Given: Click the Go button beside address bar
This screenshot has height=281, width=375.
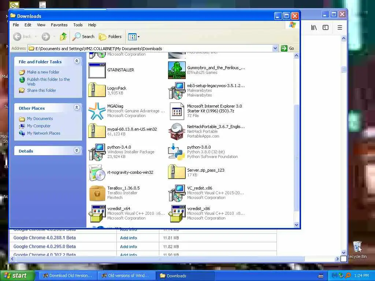Looking at the screenshot, I should coord(288,48).
